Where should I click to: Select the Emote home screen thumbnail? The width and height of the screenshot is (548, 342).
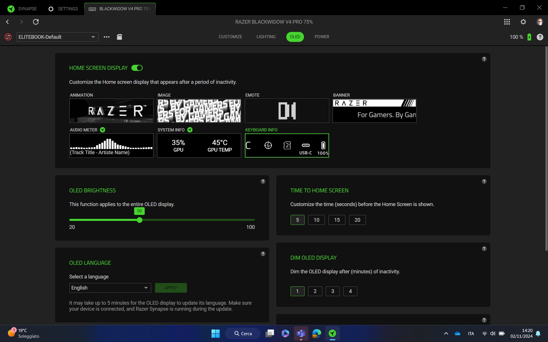[x=287, y=111]
